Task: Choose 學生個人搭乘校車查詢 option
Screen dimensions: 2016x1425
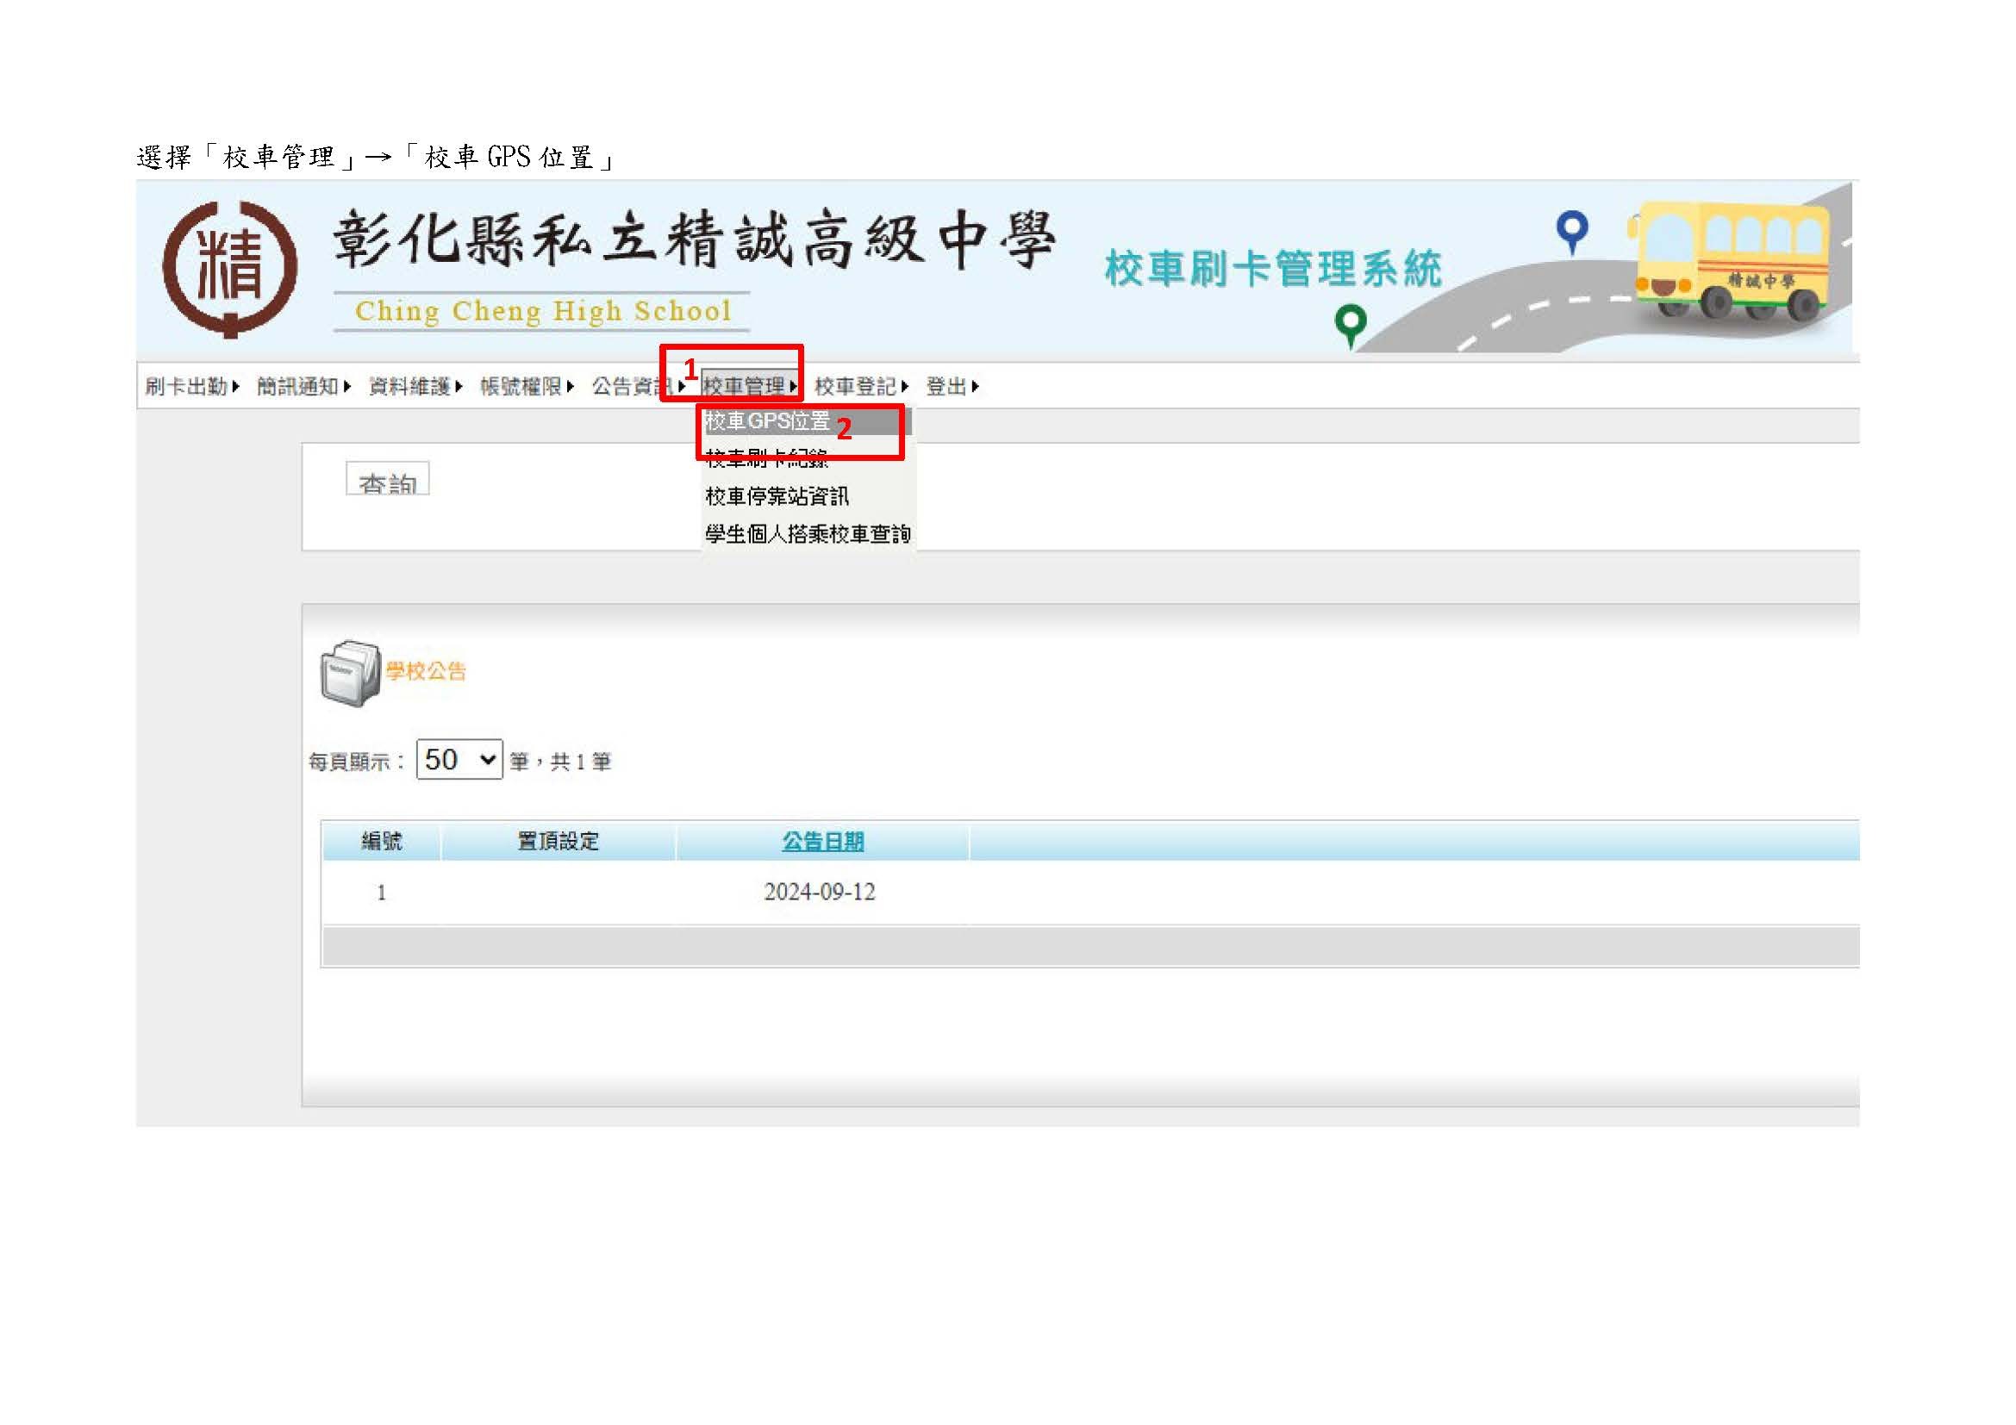Action: [x=807, y=534]
